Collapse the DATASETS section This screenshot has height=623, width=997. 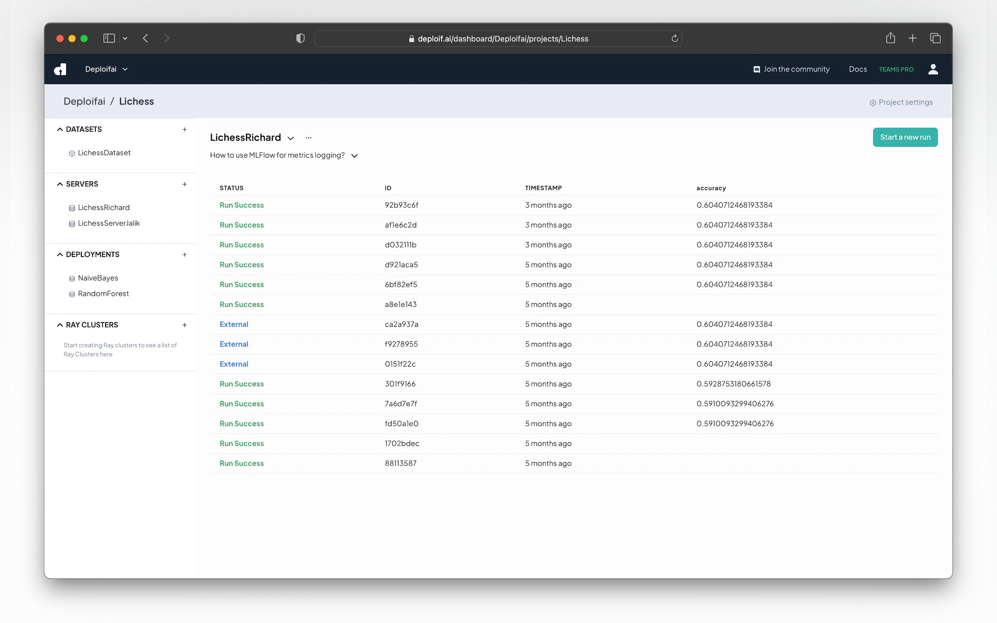tap(60, 129)
